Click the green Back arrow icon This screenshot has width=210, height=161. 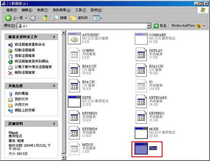(8, 18)
